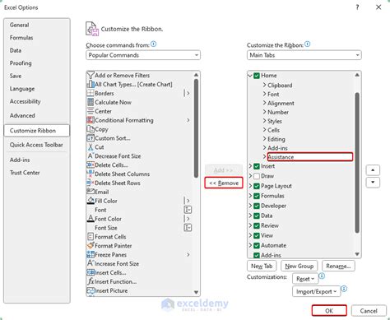This screenshot has width=390, height=320.
Task: Click the All Chart Types icon
Action: (91, 84)
